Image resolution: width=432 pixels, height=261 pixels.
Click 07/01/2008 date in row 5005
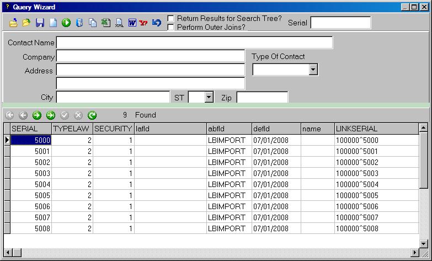coord(276,195)
